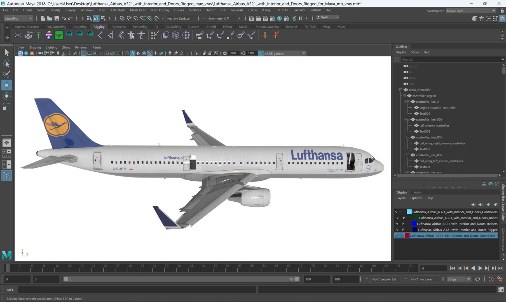Toggle playback P of Helpers layer
The width and height of the screenshot is (506, 302).
[x=403, y=224]
